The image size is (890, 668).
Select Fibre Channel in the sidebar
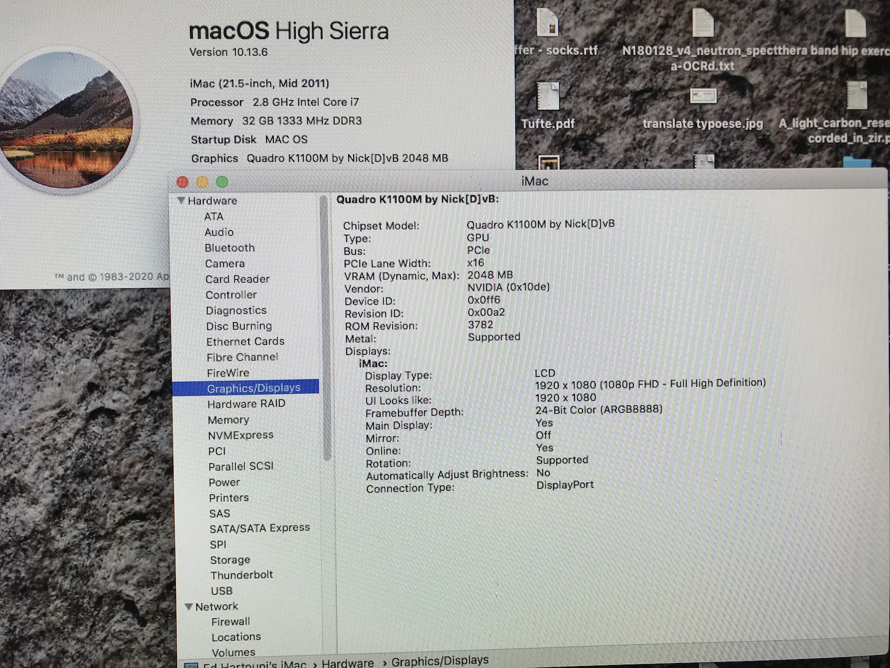point(242,357)
